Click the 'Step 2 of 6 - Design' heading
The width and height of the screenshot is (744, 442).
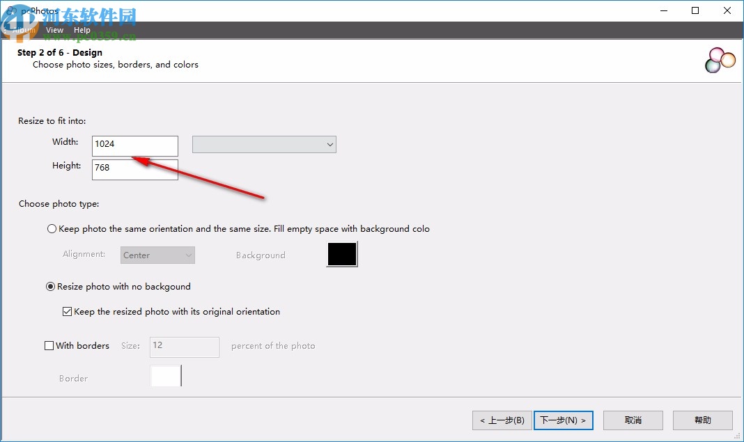tap(60, 53)
